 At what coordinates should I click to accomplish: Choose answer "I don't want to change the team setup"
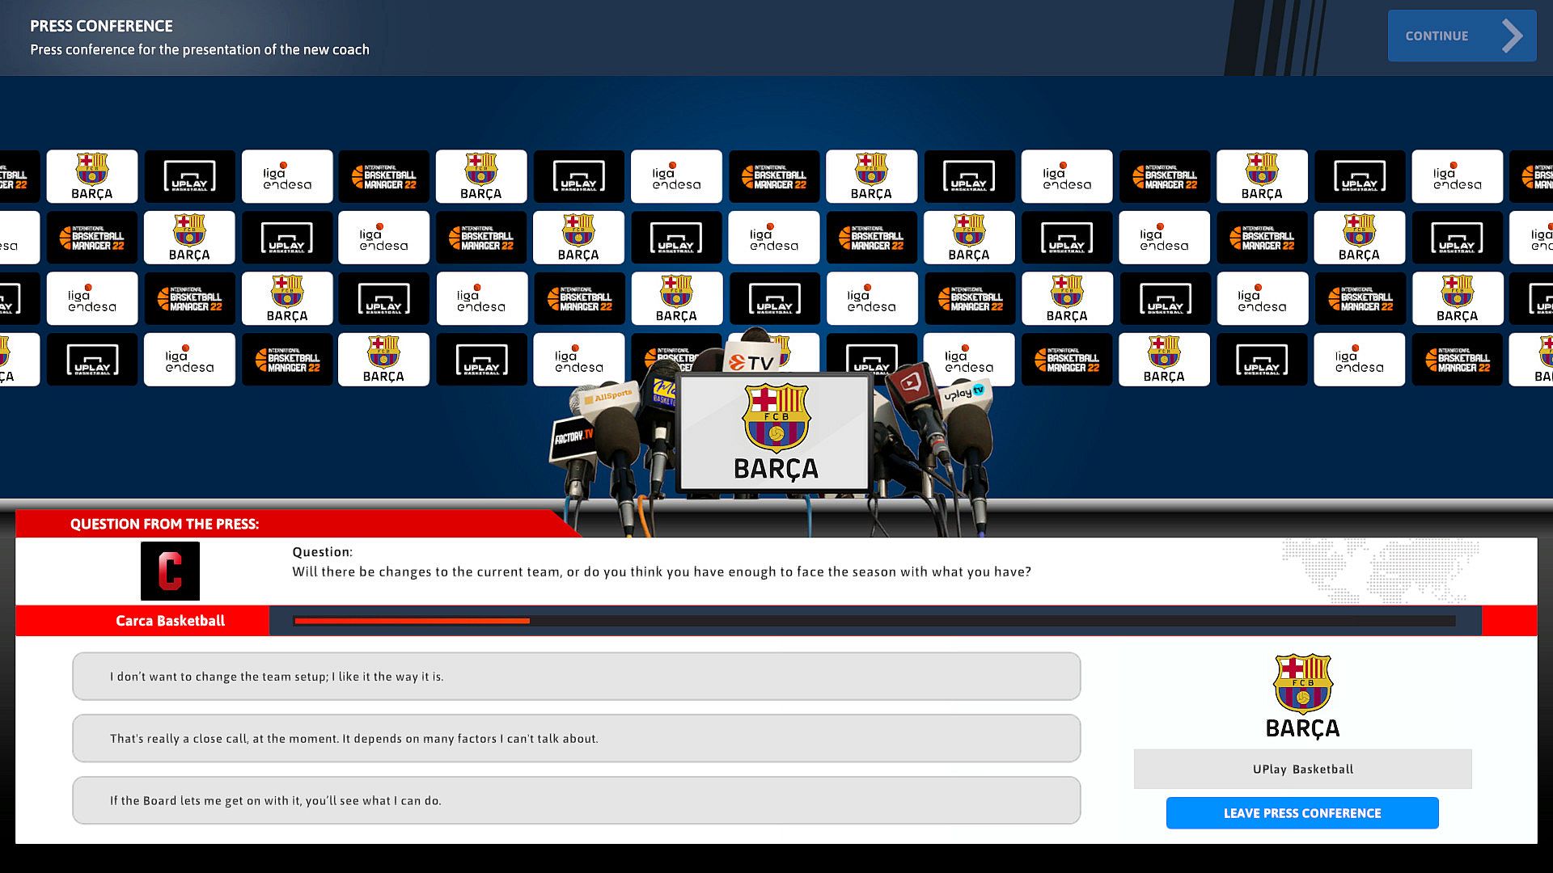576,677
